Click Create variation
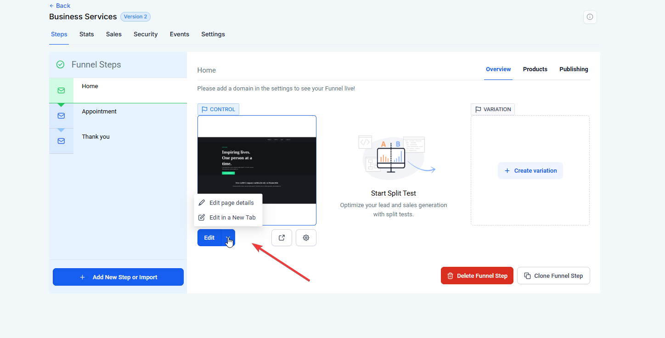This screenshot has width=665, height=338. coord(530,171)
